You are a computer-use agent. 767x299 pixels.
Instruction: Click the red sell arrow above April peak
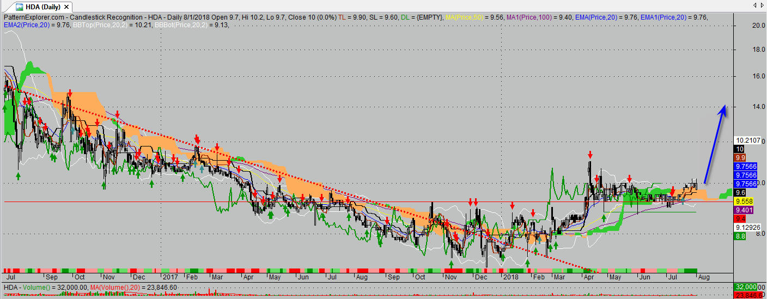coord(590,155)
